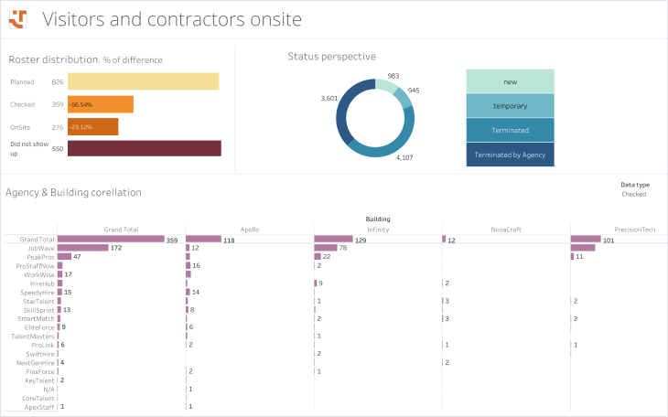
Task: Click the NovaCraft column header
Action: 506,230
